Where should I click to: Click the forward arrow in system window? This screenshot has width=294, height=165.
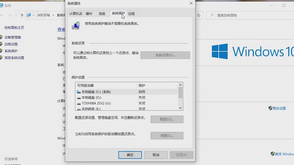coord(10,15)
